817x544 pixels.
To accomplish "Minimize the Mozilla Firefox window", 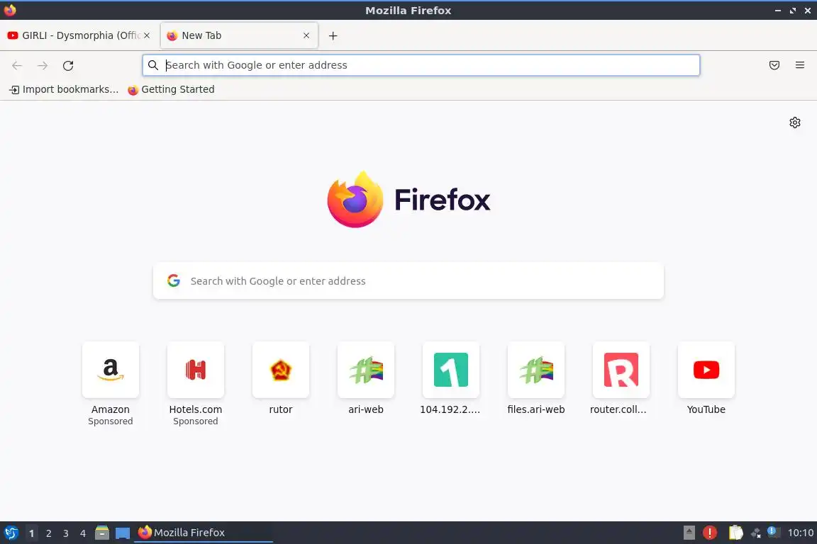I will [778, 11].
